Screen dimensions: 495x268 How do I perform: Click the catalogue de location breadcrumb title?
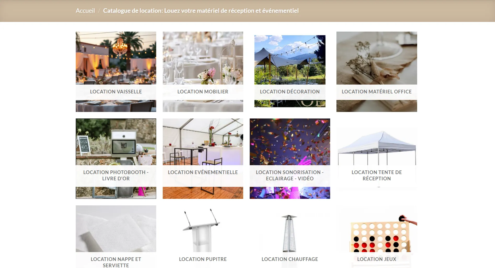(201, 11)
